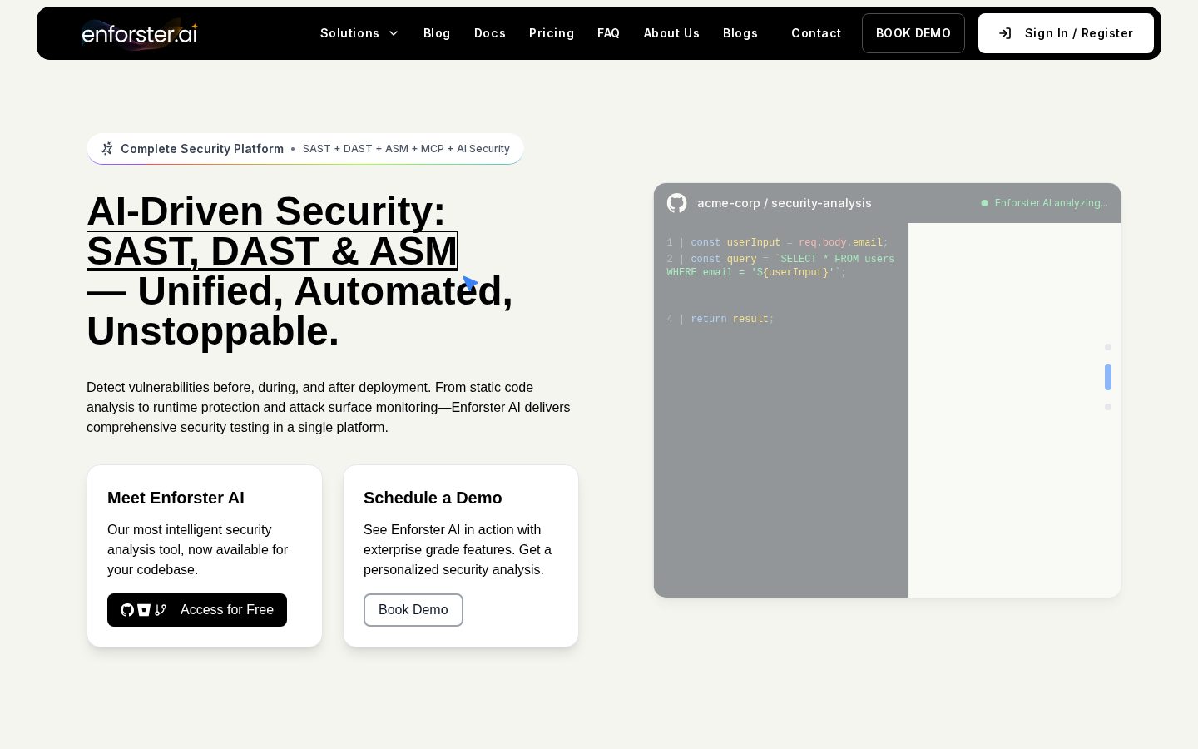Image resolution: width=1198 pixels, height=749 pixels.
Task: Open the Contact link
Action: [816, 33]
